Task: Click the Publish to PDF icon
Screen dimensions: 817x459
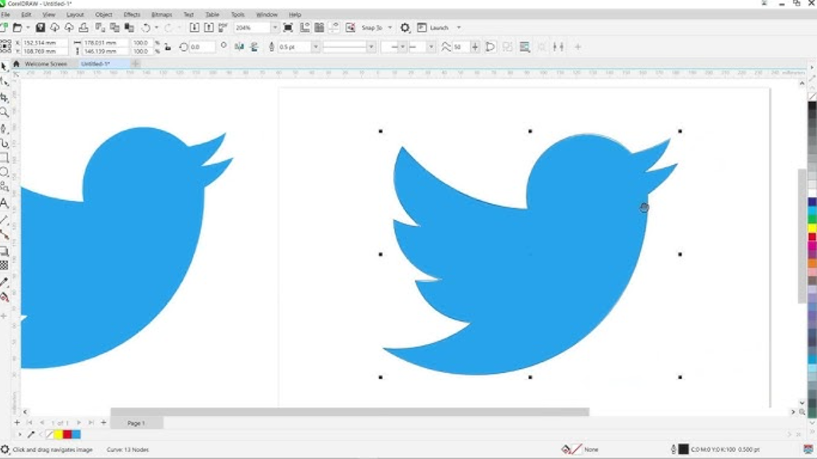Action: coord(223,28)
